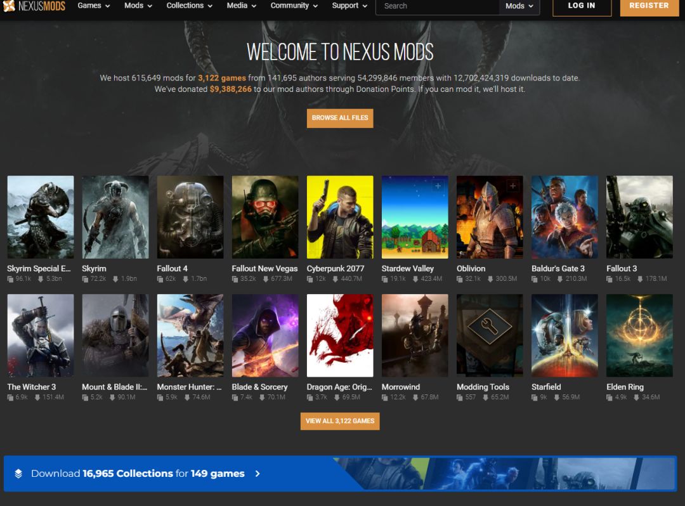The image size is (685, 506).
Task: Click Dragon Age downloads arrow icon
Action: (337, 398)
